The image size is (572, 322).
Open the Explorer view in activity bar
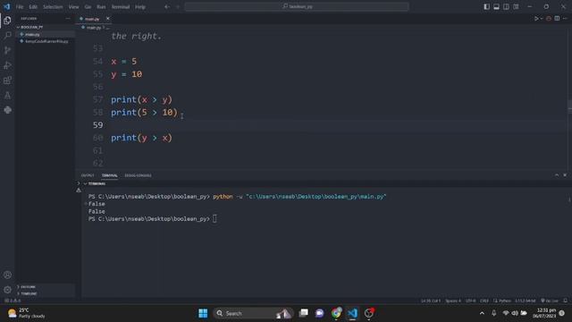7,21
